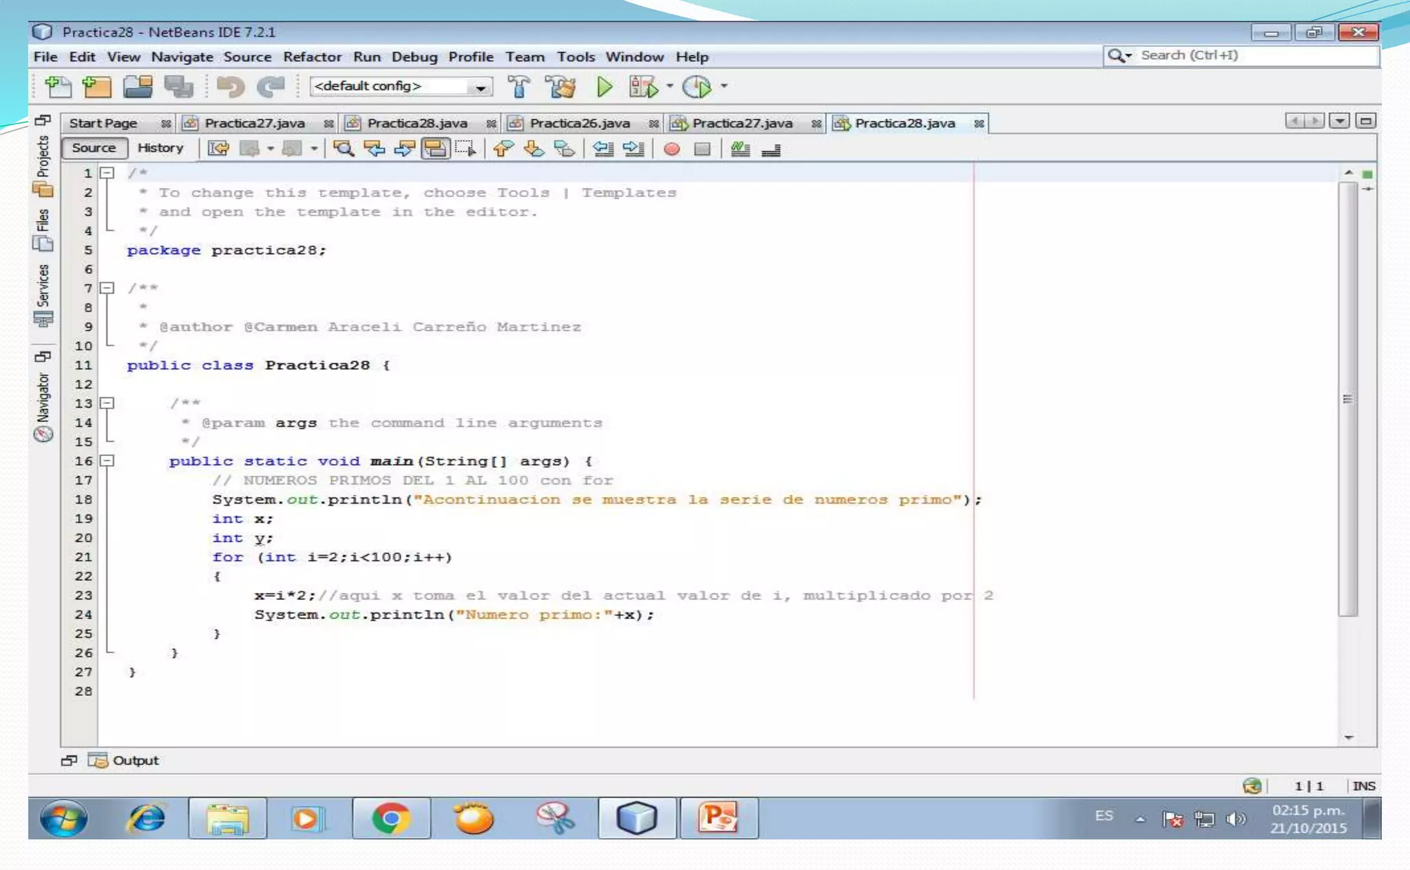The image size is (1410, 870).
Task: Click the Debug Project icon
Action: (x=644, y=87)
